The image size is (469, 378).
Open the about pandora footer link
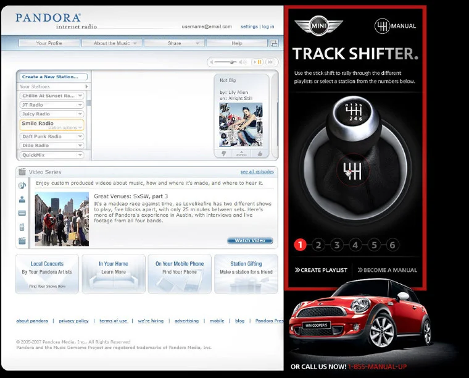pos(32,321)
